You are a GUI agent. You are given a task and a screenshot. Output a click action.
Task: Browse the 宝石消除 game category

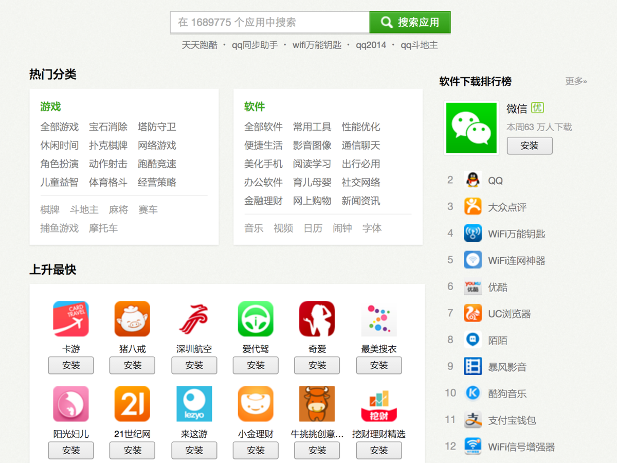[108, 127]
